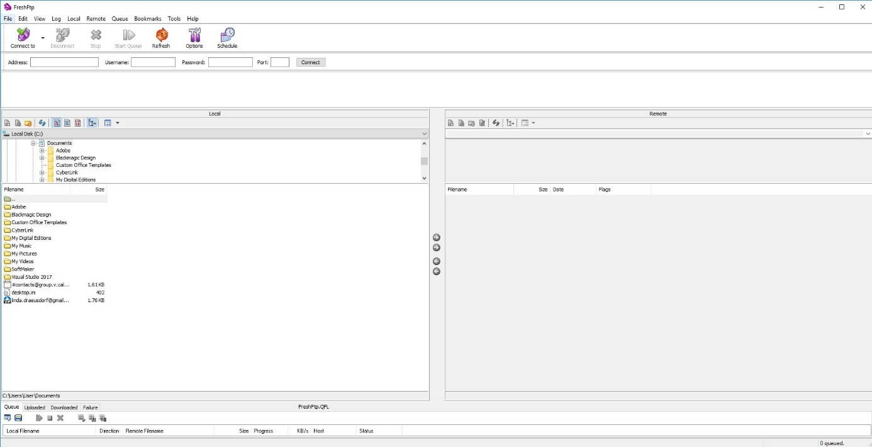Toggle the local directory tree view
This screenshot has height=447, width=872.
92,122
